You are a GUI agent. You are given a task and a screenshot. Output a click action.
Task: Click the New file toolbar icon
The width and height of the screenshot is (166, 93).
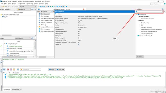click(2, 7)
